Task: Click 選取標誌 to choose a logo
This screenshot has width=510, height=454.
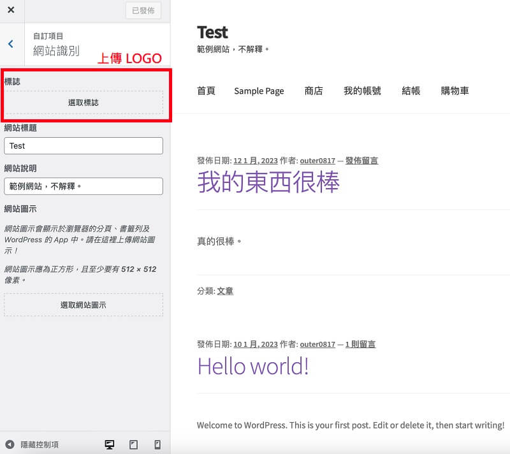Action: point(84,103)
